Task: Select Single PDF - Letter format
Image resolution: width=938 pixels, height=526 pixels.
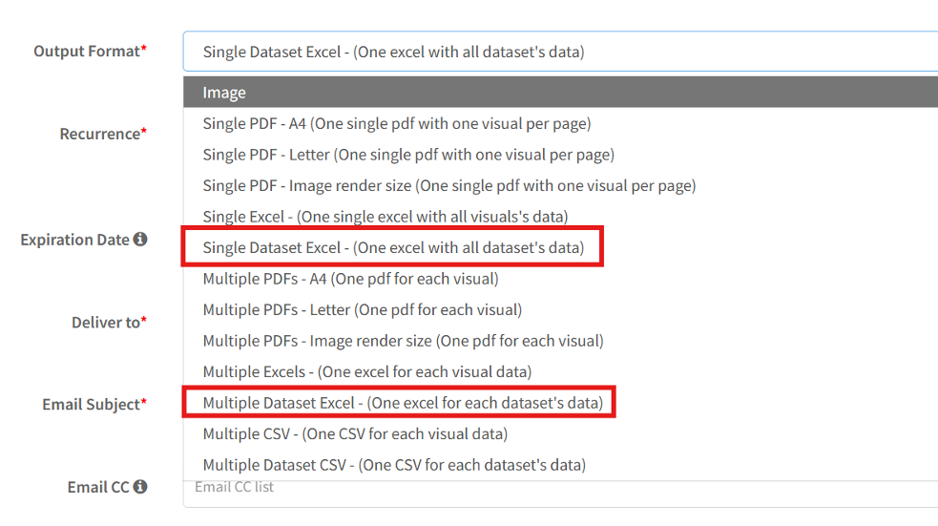Action: [x=407, y=155]
